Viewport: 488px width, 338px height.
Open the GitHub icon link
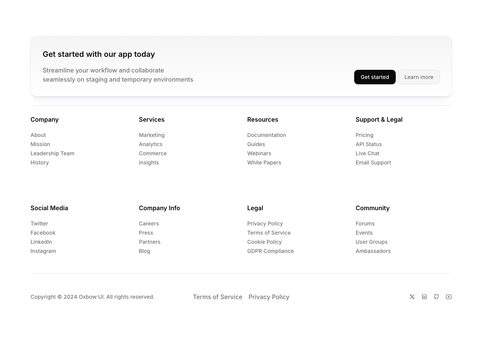coord(437,297)
